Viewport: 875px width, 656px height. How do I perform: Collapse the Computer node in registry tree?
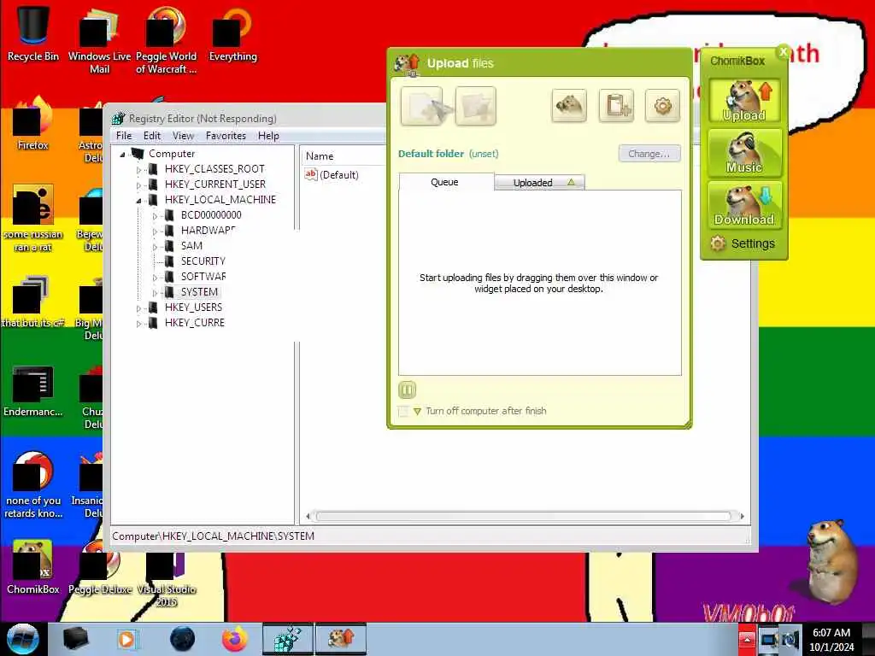coord(122,155)
